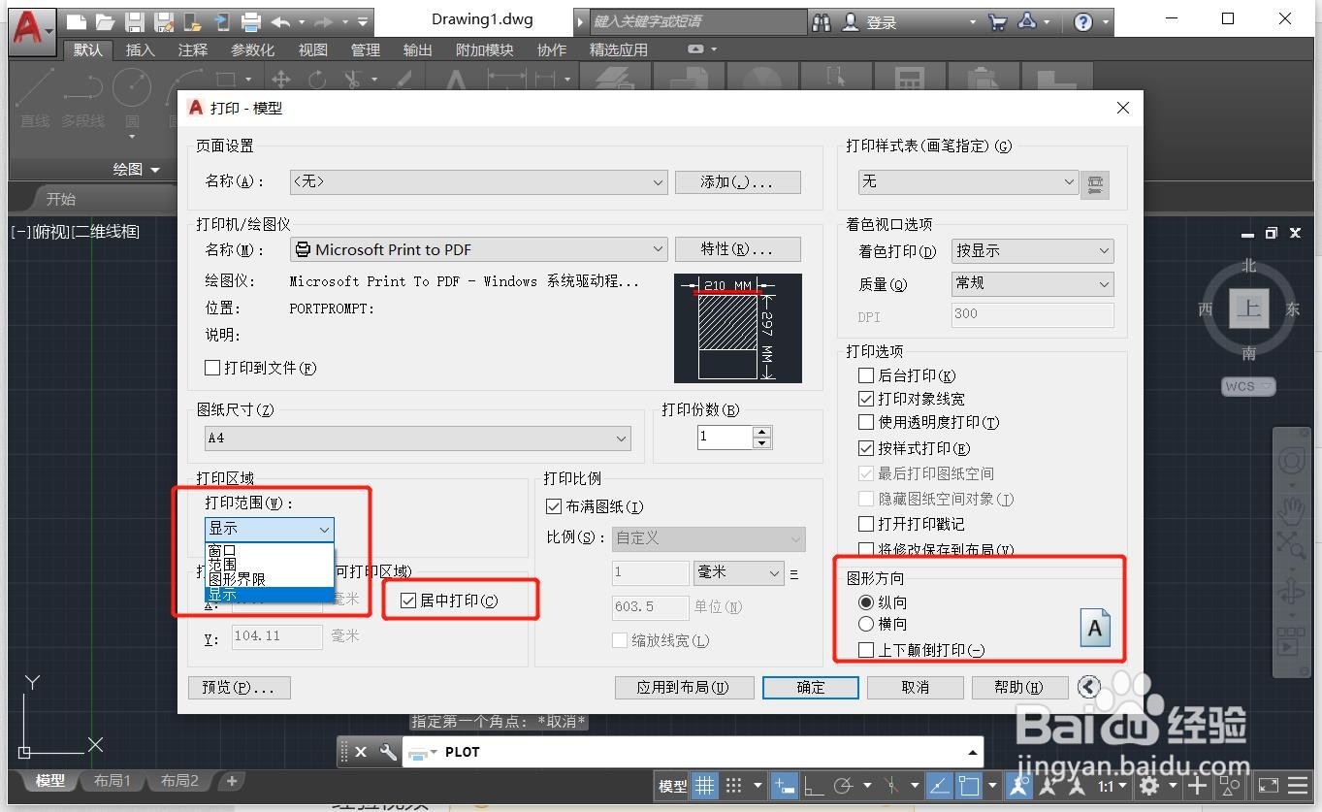Click the 应用到布局 button
Viewport: 1322px width, 812px height.
click(x=684, y=687)
